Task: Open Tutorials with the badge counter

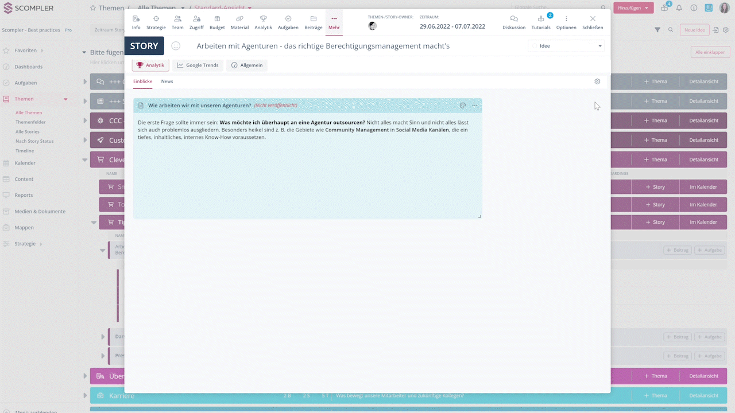Action: [x=540, y=23]
